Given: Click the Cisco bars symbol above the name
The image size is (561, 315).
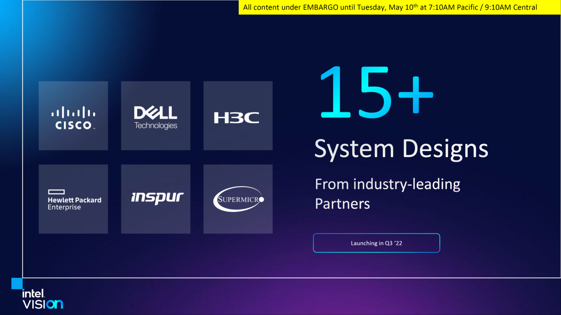Looking at the screenshot, I should click(73, 112).
